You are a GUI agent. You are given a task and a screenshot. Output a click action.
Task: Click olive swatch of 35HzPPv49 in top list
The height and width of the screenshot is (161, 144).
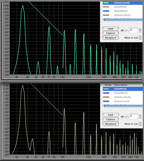[x=106, y=7]
